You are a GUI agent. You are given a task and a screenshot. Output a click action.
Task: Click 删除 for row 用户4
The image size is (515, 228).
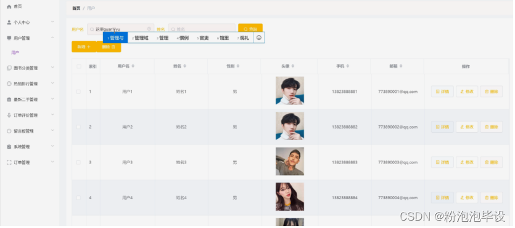click(492, 197)
